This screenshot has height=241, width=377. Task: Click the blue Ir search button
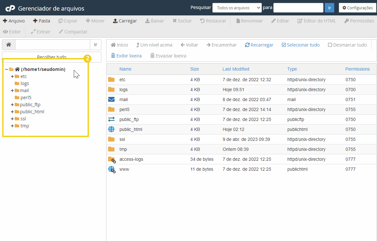(x=330, y=8)
